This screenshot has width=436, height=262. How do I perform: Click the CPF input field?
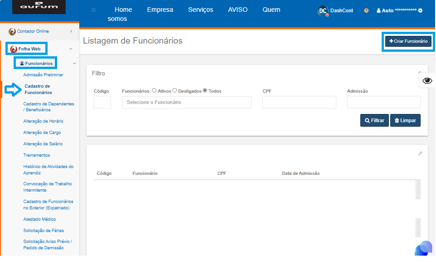[299, 102]
